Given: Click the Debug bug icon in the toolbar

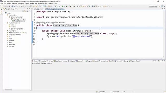Looking at the screenshot, I should [59, 6].
